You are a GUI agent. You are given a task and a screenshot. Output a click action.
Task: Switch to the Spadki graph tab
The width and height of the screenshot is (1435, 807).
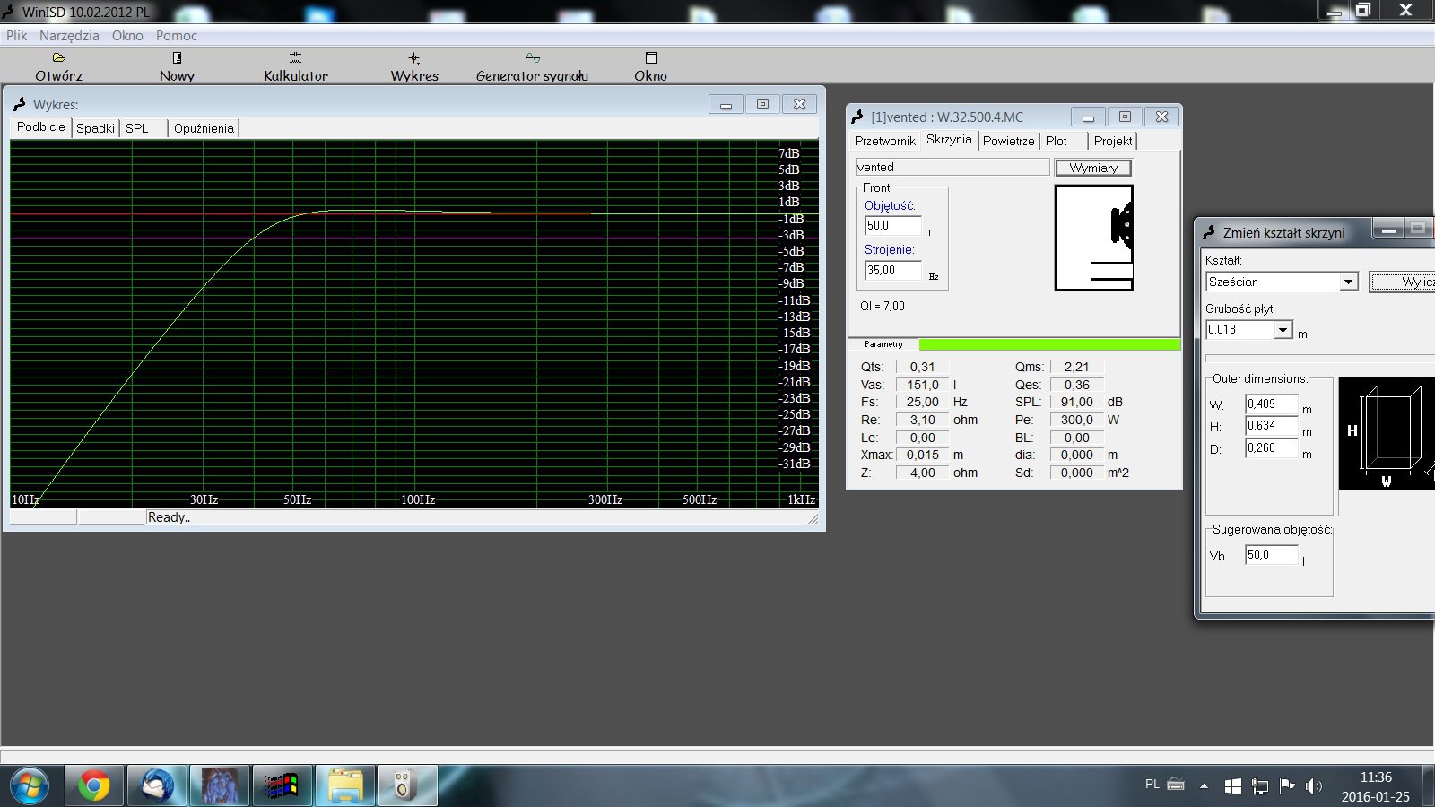(x=95, y=128)
